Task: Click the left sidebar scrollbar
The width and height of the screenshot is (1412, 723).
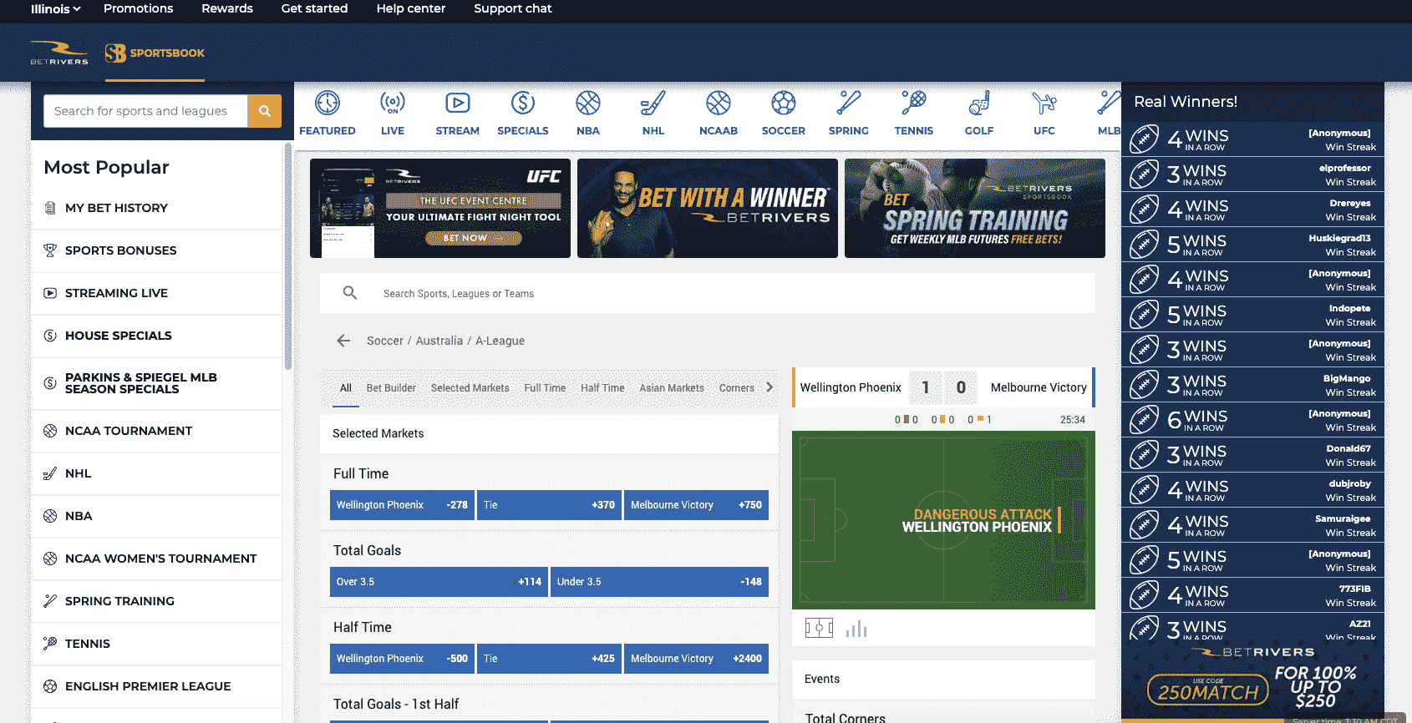Action: pyautogui.click(x=288, y=256)
